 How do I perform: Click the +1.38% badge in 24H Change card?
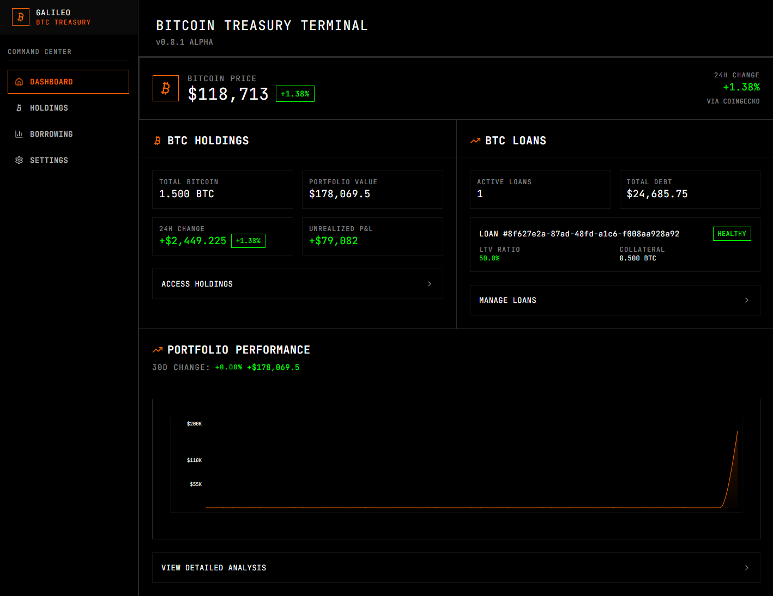coord(248,241)
